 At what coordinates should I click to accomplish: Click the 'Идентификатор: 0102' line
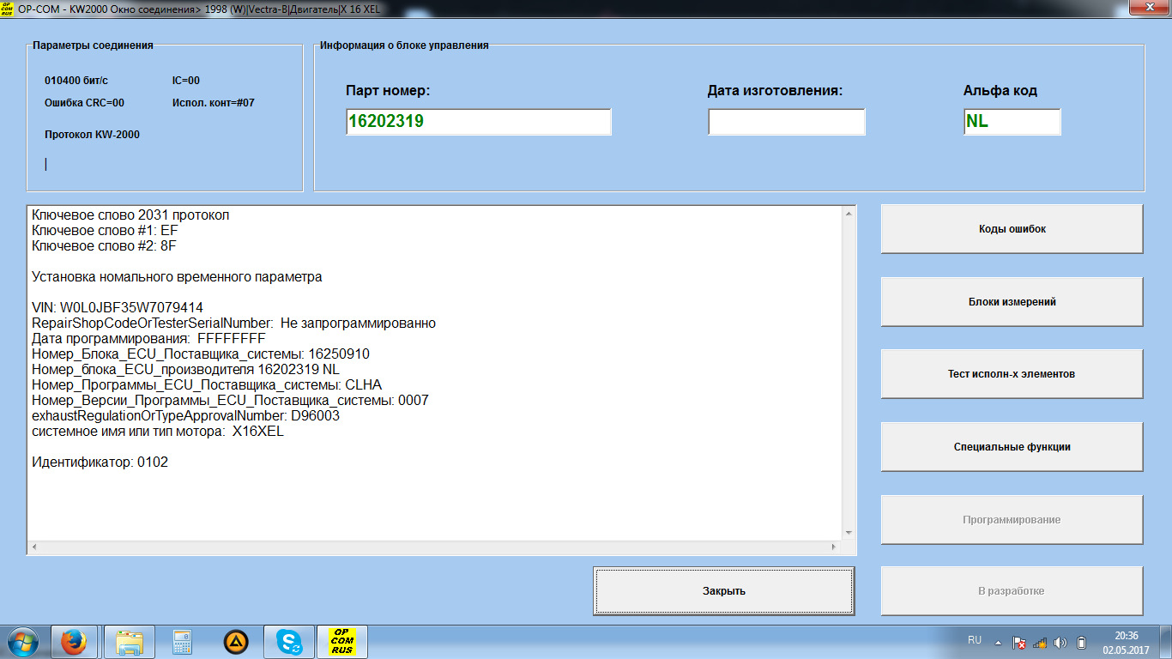click(x=100, y=462)
